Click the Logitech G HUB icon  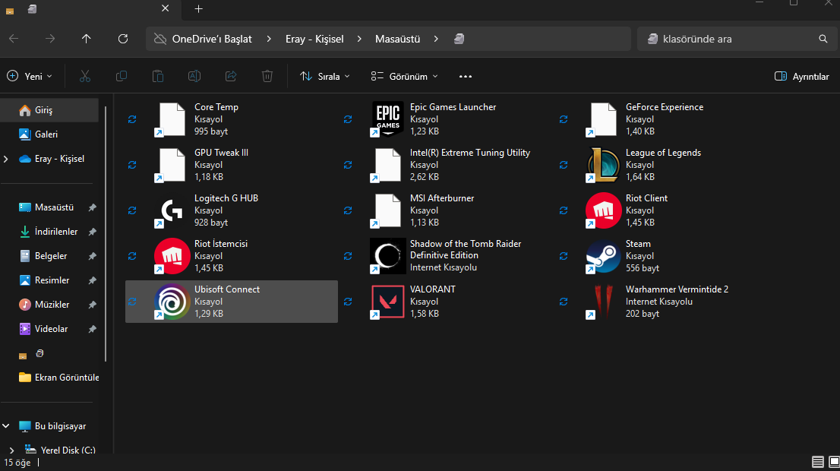coord(172,210)
